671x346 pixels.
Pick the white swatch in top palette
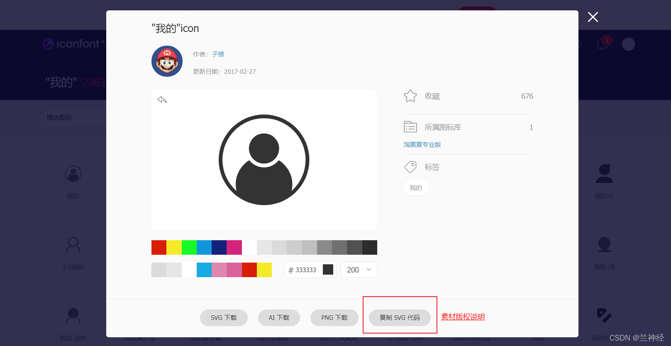coord(249,247)
